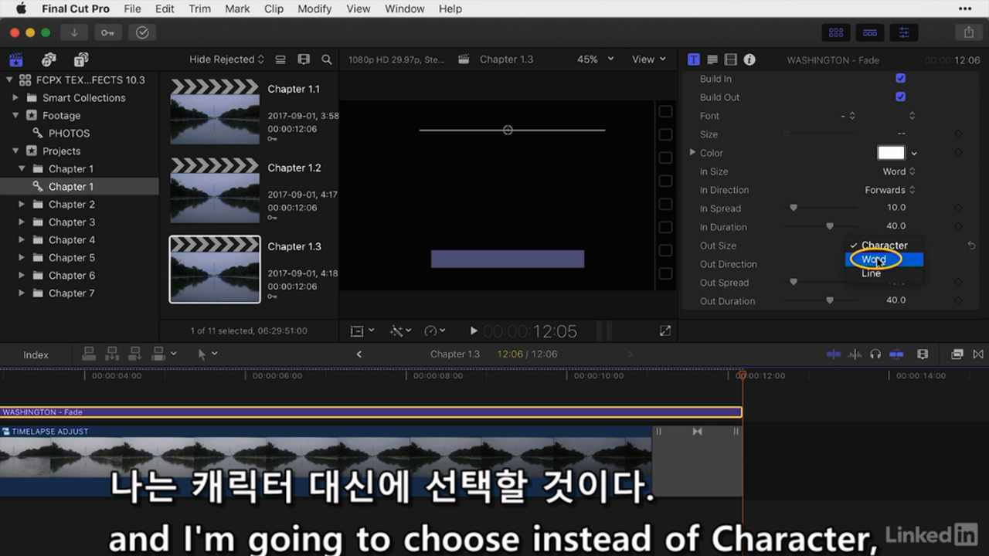Toggle filmstrip view icon in browser
Viewport: 989px width, 556px height.
pos(304,59)
